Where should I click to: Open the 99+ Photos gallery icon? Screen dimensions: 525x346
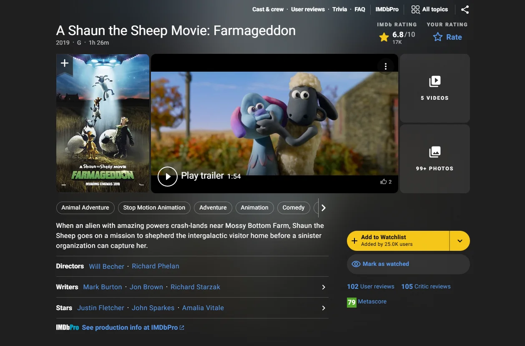point(435,152)
